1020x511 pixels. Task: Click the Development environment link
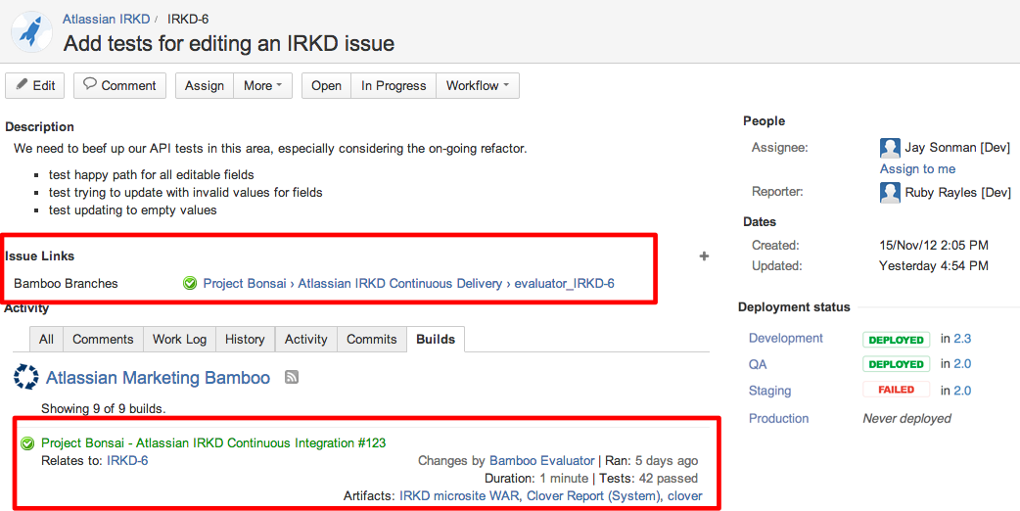(786, 338)
